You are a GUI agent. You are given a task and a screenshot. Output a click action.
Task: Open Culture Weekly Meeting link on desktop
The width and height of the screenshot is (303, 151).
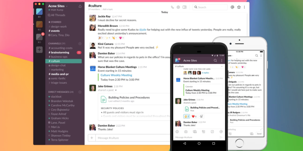(116, 75)
